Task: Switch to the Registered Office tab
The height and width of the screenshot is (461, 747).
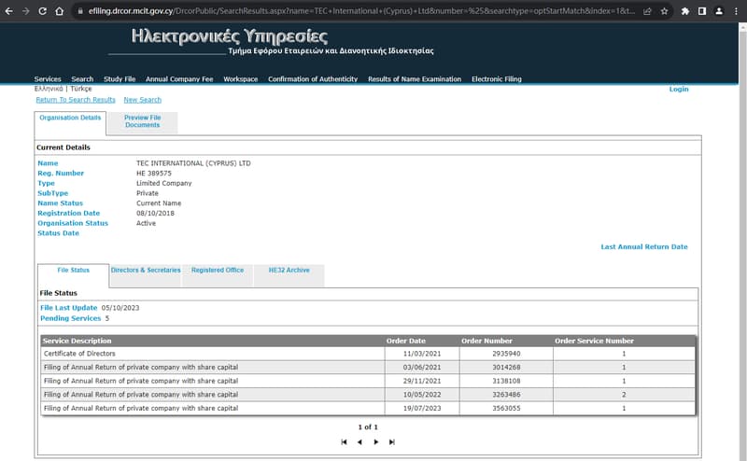Action: [x=218, y=271]
